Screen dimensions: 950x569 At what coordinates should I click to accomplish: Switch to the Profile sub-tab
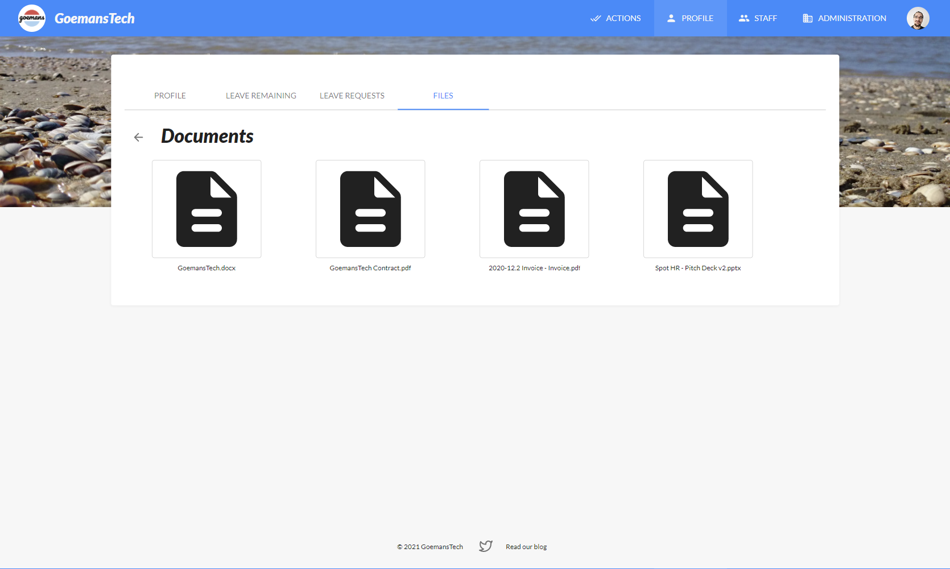170,96
